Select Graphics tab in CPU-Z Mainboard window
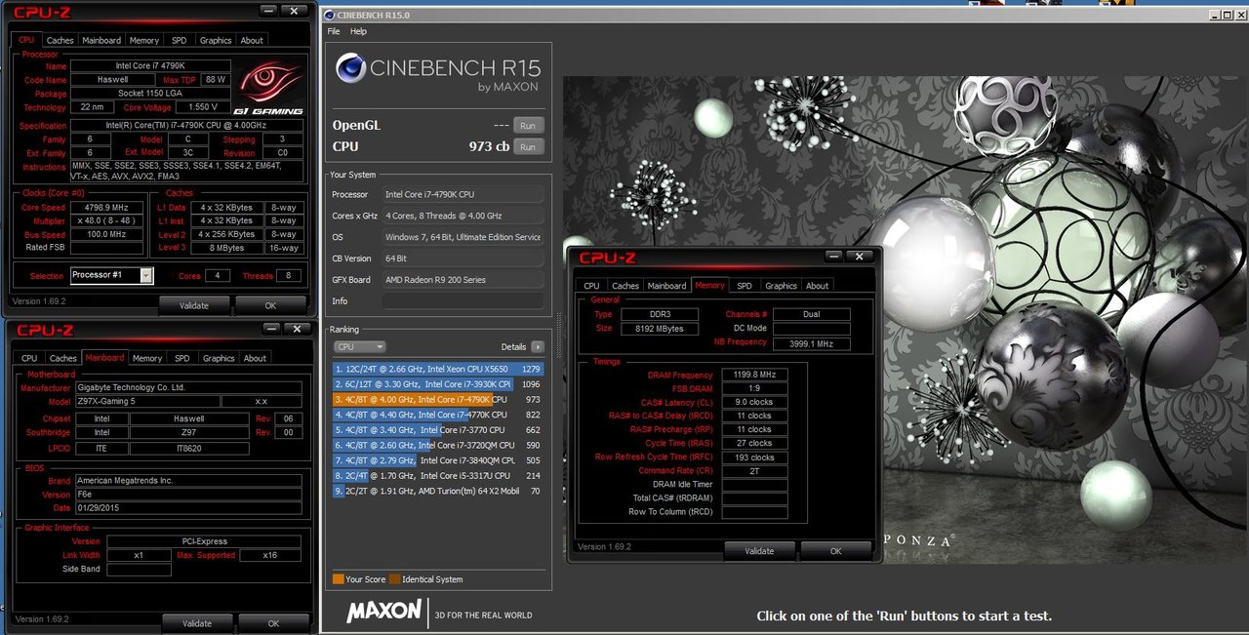The image size is (1249, 635). (219, 358)
